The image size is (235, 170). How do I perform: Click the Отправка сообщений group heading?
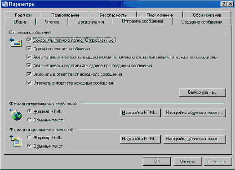pyautogui.click(x=30, y=32)
